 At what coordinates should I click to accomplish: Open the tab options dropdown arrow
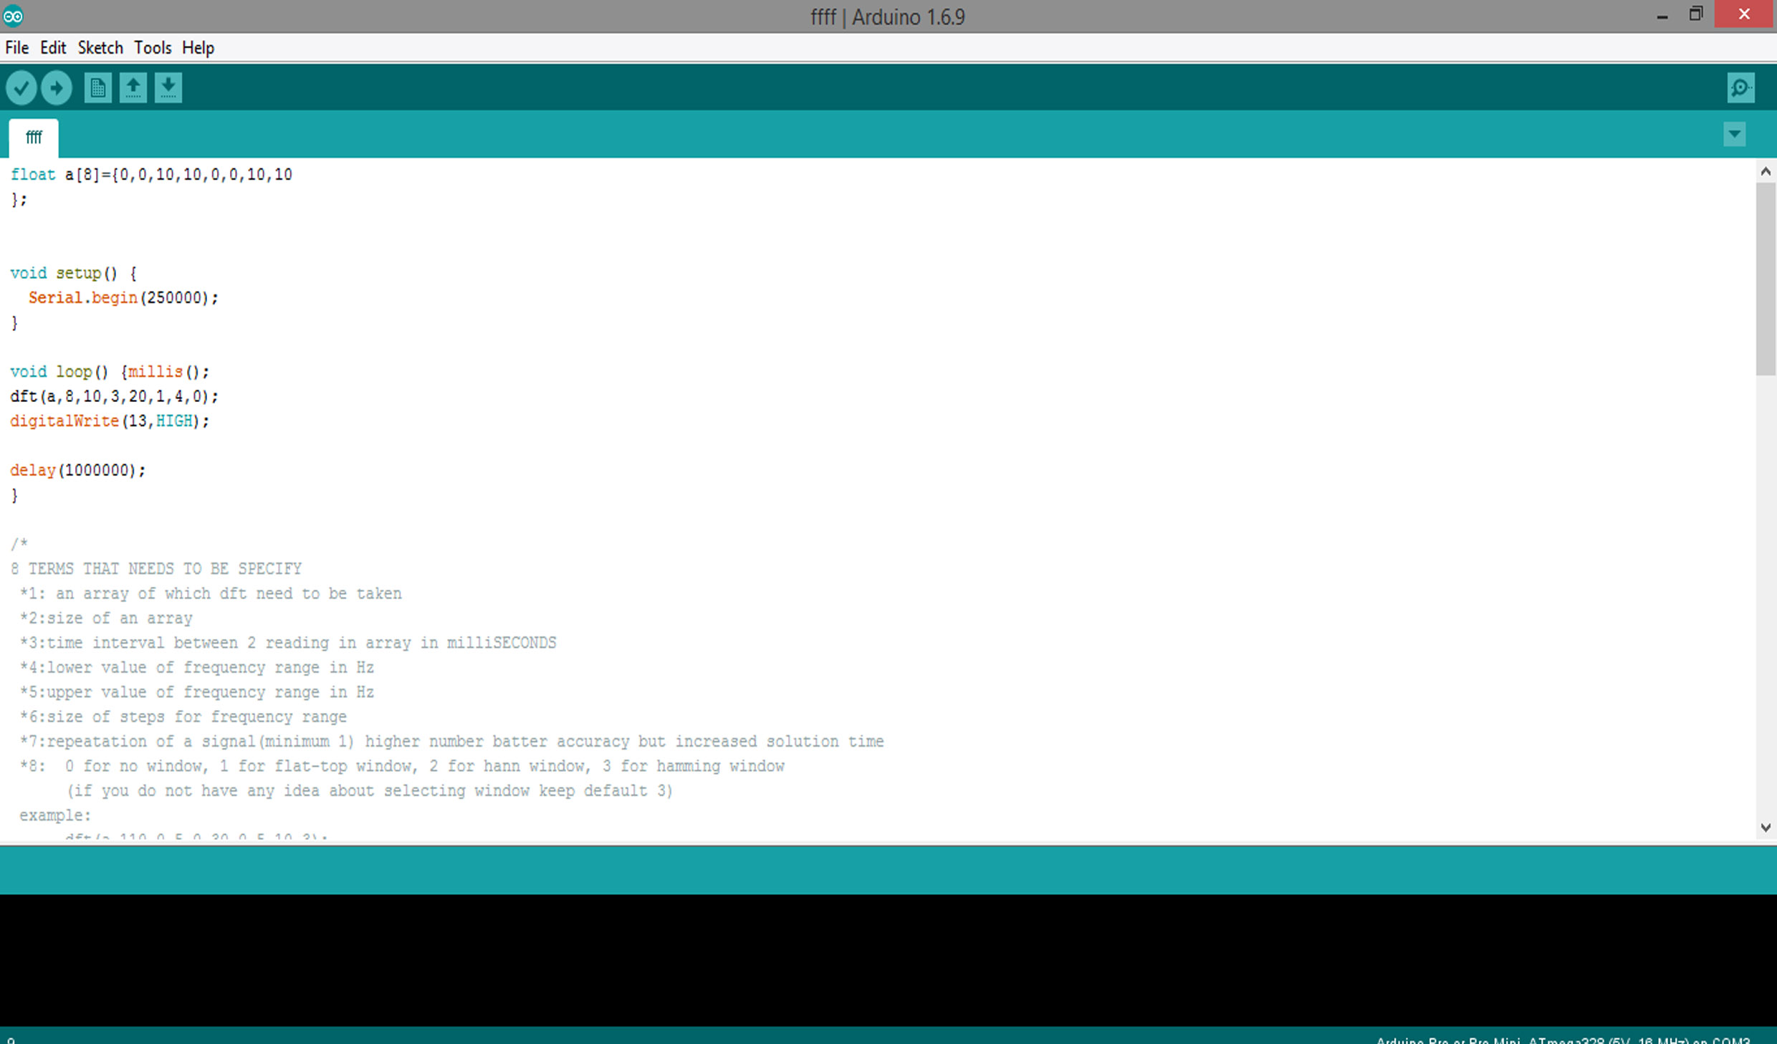click(x=1734, y=134)
